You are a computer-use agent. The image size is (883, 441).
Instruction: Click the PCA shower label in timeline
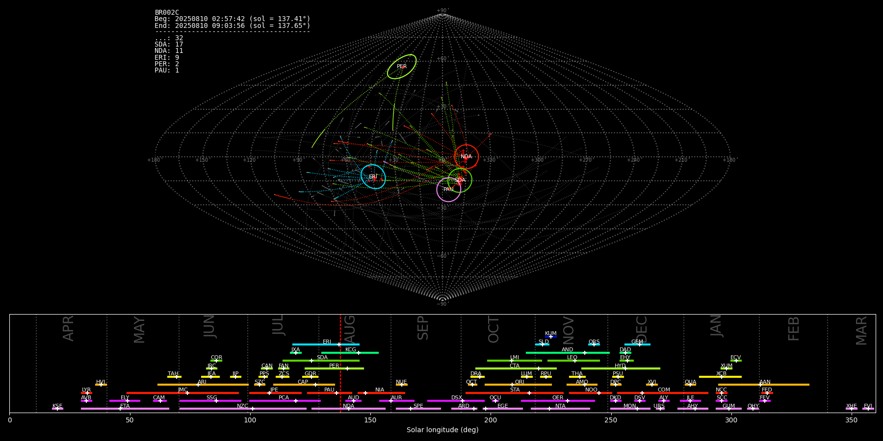pyautogui.click(x=284, y=398)
